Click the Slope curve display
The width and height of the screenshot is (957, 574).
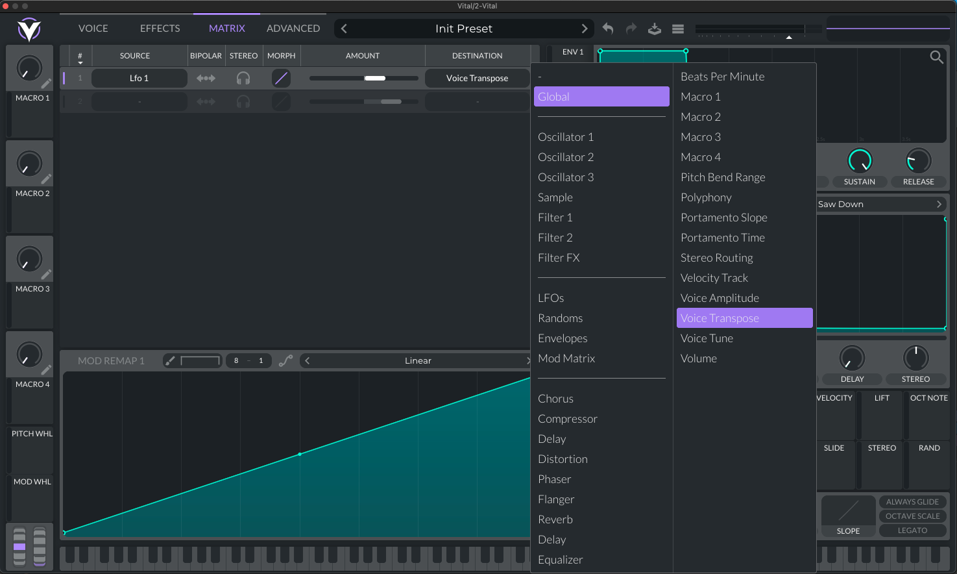point(848,510)
